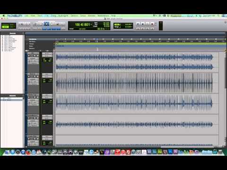Solo the third track

(35, 97)
